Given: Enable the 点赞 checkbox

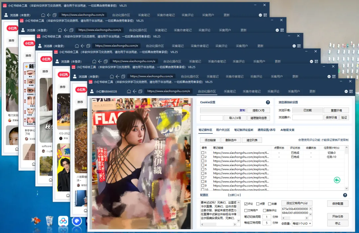Looking at the screenshot, I should pyautogui.click(x=258, y=203).
